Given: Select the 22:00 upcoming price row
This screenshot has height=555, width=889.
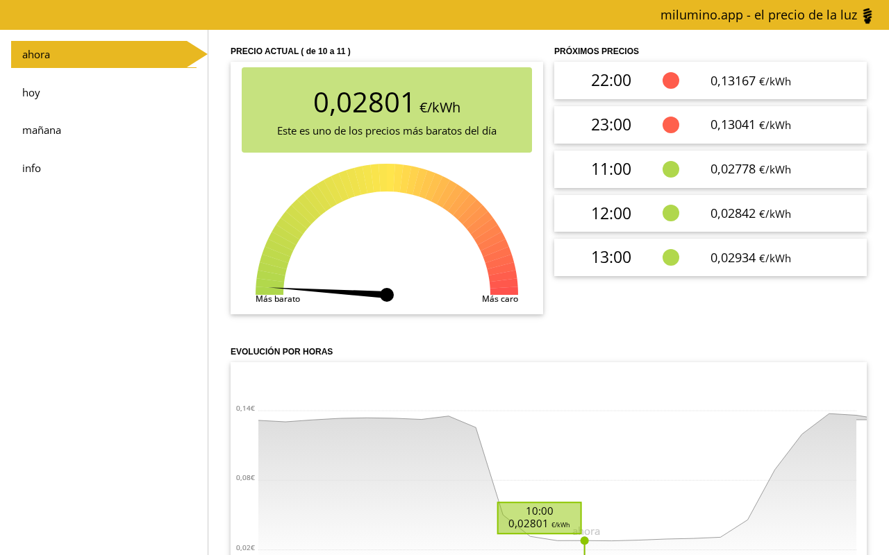Looking at the screenshot, I should tap(710, 80).
